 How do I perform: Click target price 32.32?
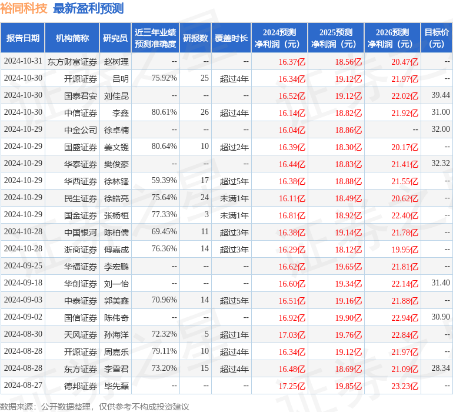pos(441,164)
